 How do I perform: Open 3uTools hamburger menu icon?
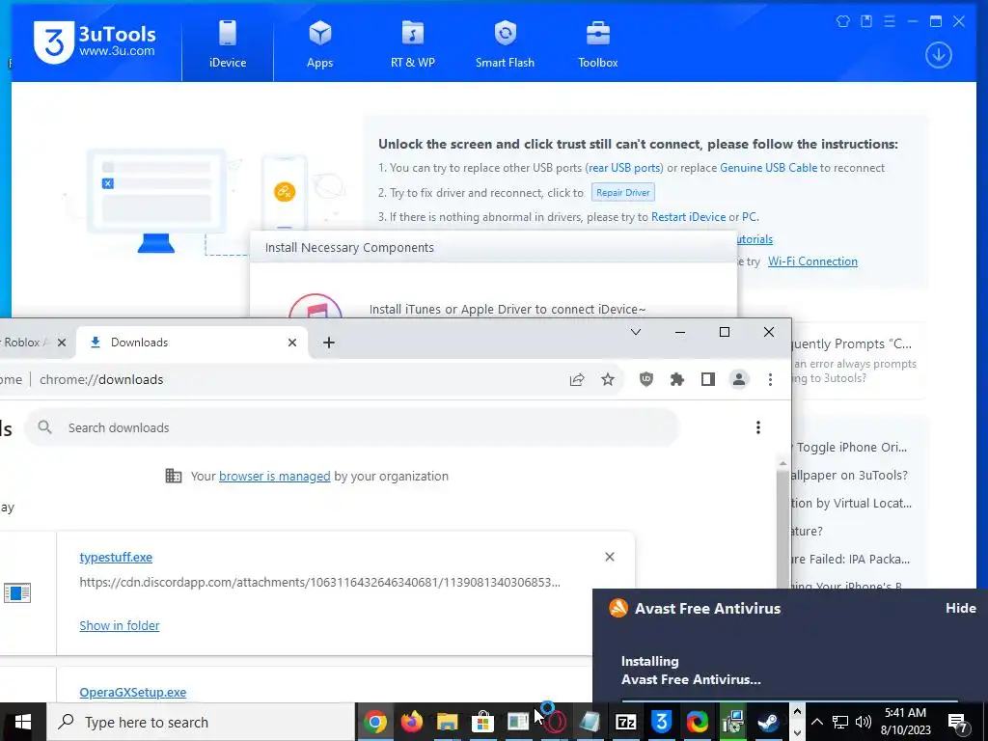click(x=889, y=21)
